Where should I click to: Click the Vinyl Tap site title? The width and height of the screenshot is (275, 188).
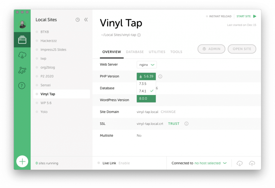click(x=121, y=23)
